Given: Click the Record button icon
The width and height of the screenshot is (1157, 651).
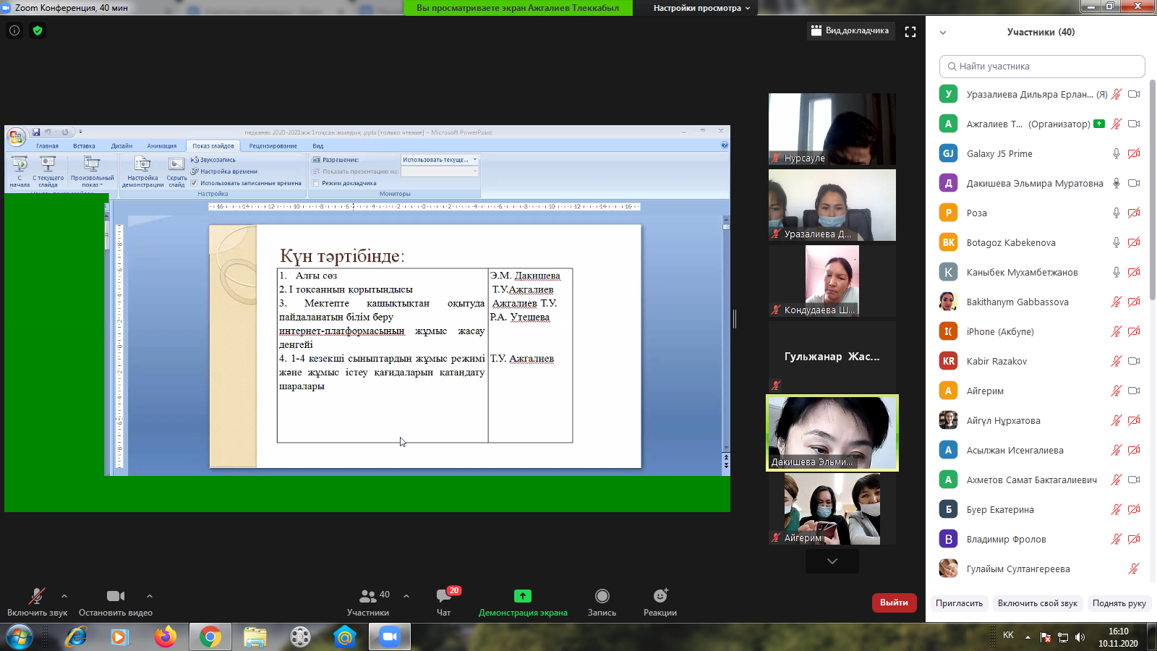Looking at the screenshot, I should pyautogui.click(x=602, y=596).
